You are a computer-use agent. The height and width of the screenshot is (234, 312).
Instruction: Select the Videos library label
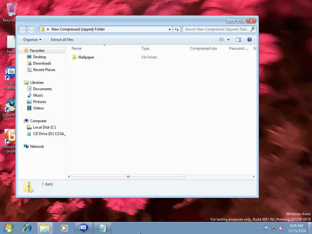point(38,108)
